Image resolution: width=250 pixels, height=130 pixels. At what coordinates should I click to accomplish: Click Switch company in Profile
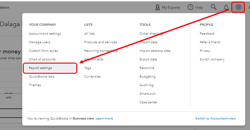pos(212,59)
